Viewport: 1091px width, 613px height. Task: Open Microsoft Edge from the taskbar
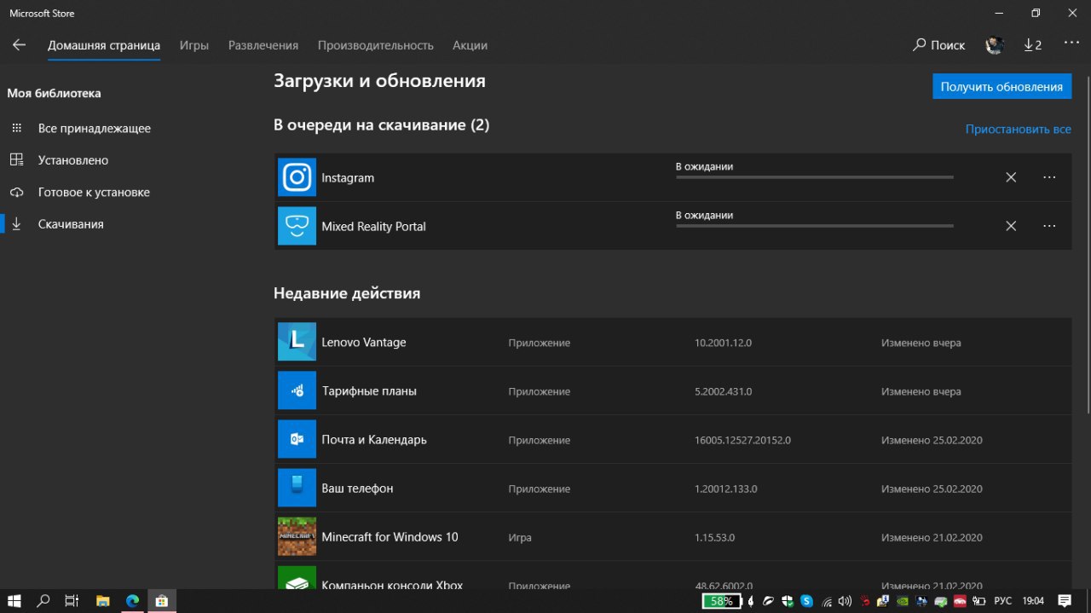[132, 600]
